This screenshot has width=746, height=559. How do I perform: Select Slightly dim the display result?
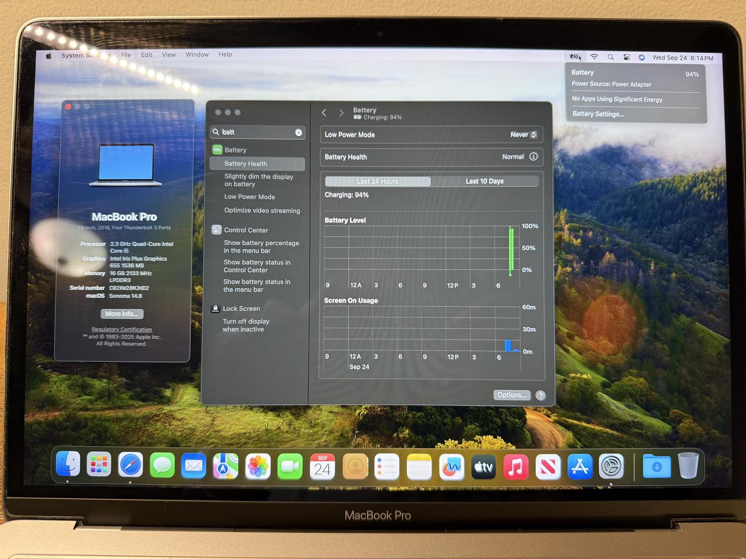click(257, 181)
